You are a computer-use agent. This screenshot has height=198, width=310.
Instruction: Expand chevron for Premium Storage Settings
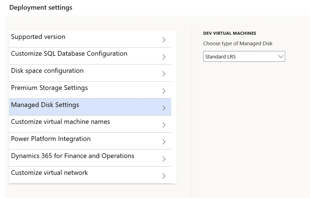pos(164,91)
